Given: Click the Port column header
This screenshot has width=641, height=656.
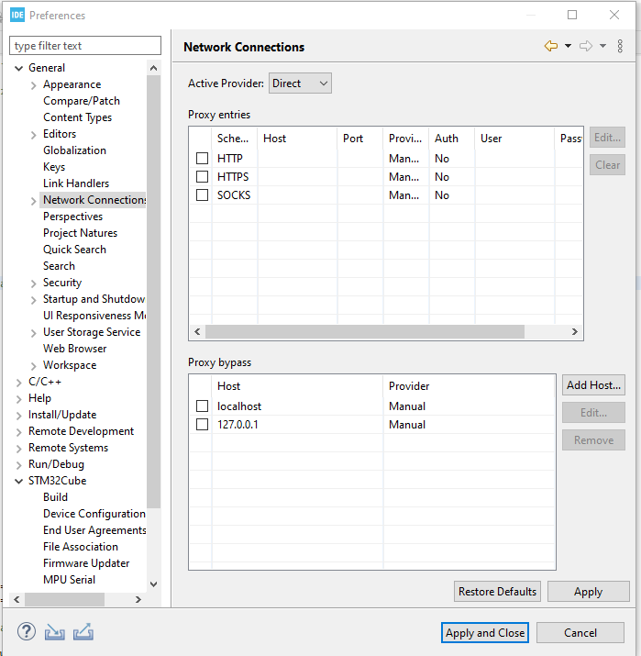Looking at the screenshot, I should (x=360, y=139).
